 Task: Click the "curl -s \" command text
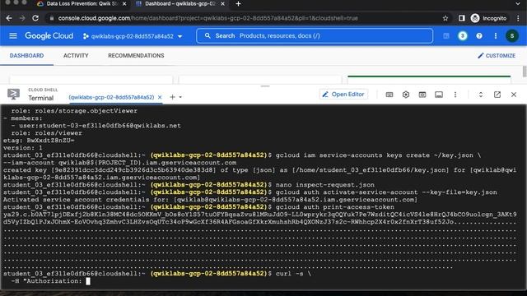tap(293, 274)
